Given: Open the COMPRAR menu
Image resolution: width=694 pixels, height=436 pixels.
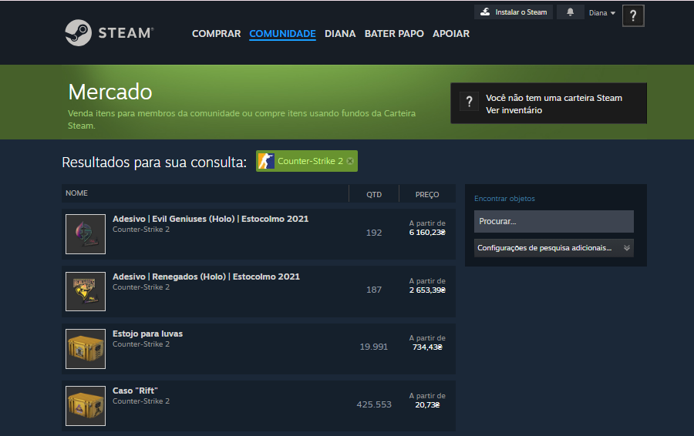Looking at the screenshot, I should [216, 34].
